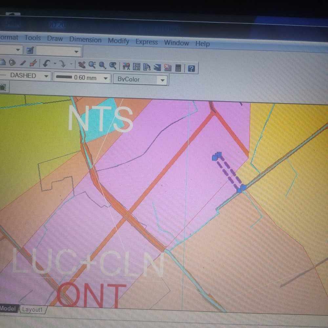328x328 pixels.
Task: Click the blue Help question mark icon
Action: tap(192, 68)
